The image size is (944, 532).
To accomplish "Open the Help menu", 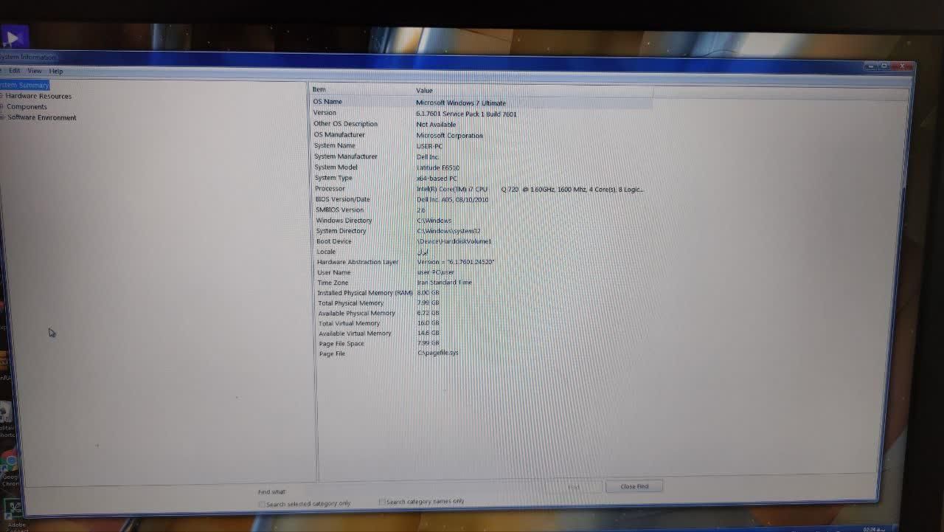I will (56, 71).
